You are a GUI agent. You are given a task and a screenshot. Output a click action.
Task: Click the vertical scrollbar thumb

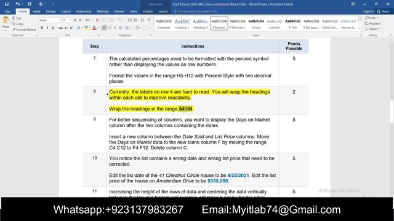[x=392, y=111]
